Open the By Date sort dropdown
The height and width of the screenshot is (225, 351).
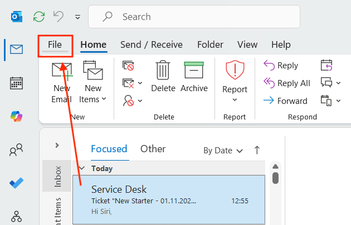click(x=223, y=151)
